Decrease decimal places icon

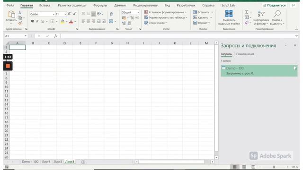point(129,23)
